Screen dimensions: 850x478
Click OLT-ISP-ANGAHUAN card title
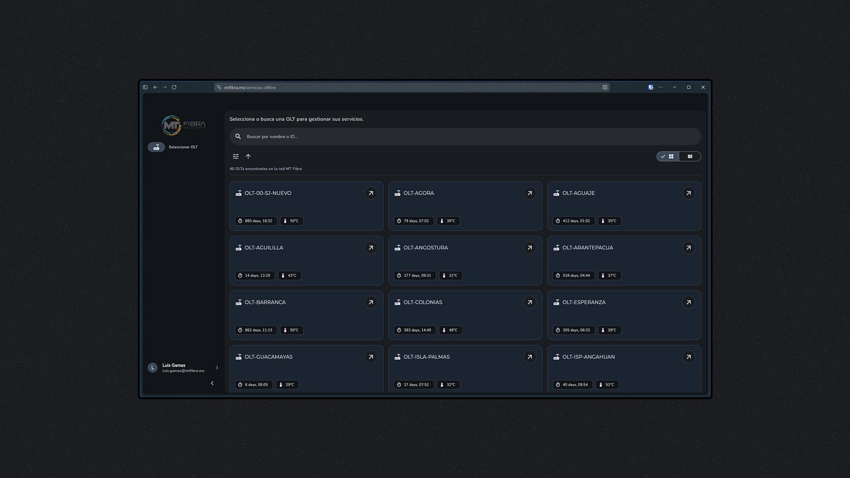[589, 357]
